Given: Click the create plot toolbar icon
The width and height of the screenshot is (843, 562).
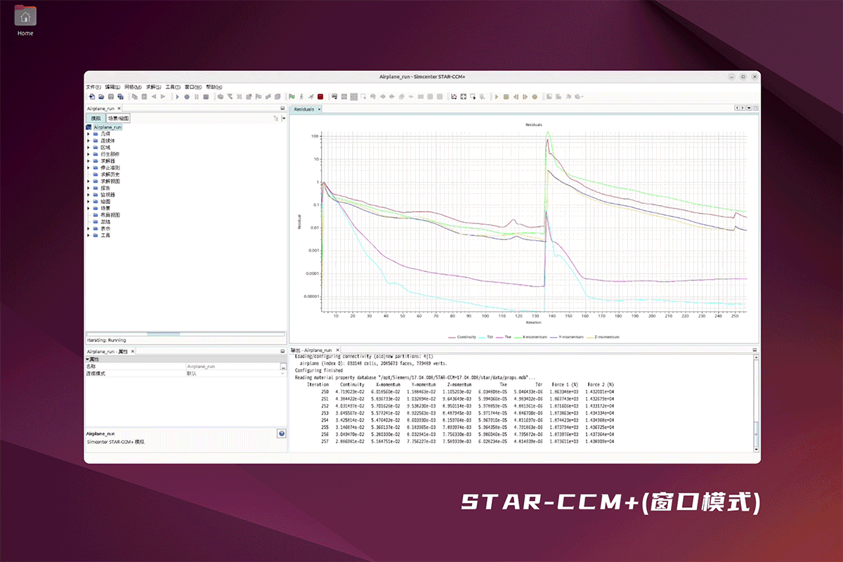Looking at the screenshot, I should 454,96.
